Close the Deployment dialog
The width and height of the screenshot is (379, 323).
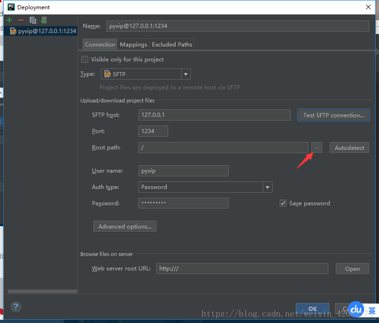point(368,7)
